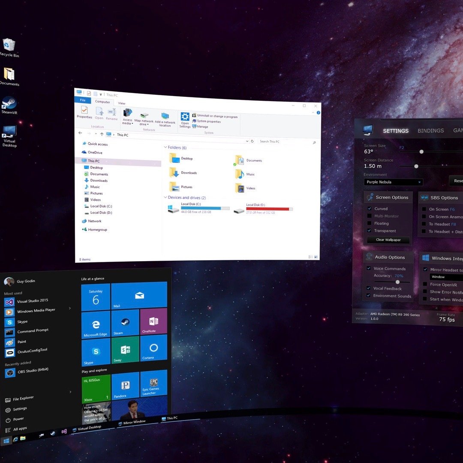Launch the SteamVR desktop shortcut
The image size is (463, 463).
[9, 105]
